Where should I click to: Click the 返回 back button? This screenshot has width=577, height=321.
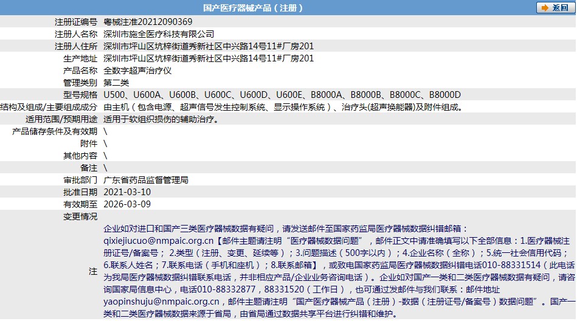pyautogui.click(x=555, y=8)
